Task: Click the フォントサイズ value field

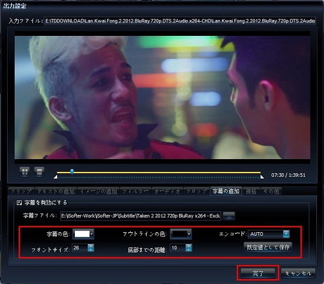Action: [x=80, y=247]
